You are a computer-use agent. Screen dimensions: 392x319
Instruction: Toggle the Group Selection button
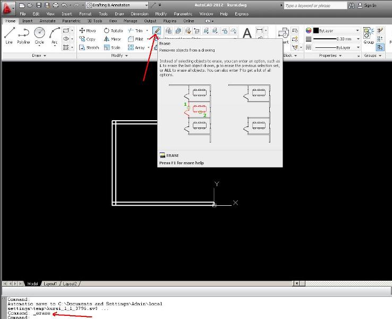(x=380, y=47)
